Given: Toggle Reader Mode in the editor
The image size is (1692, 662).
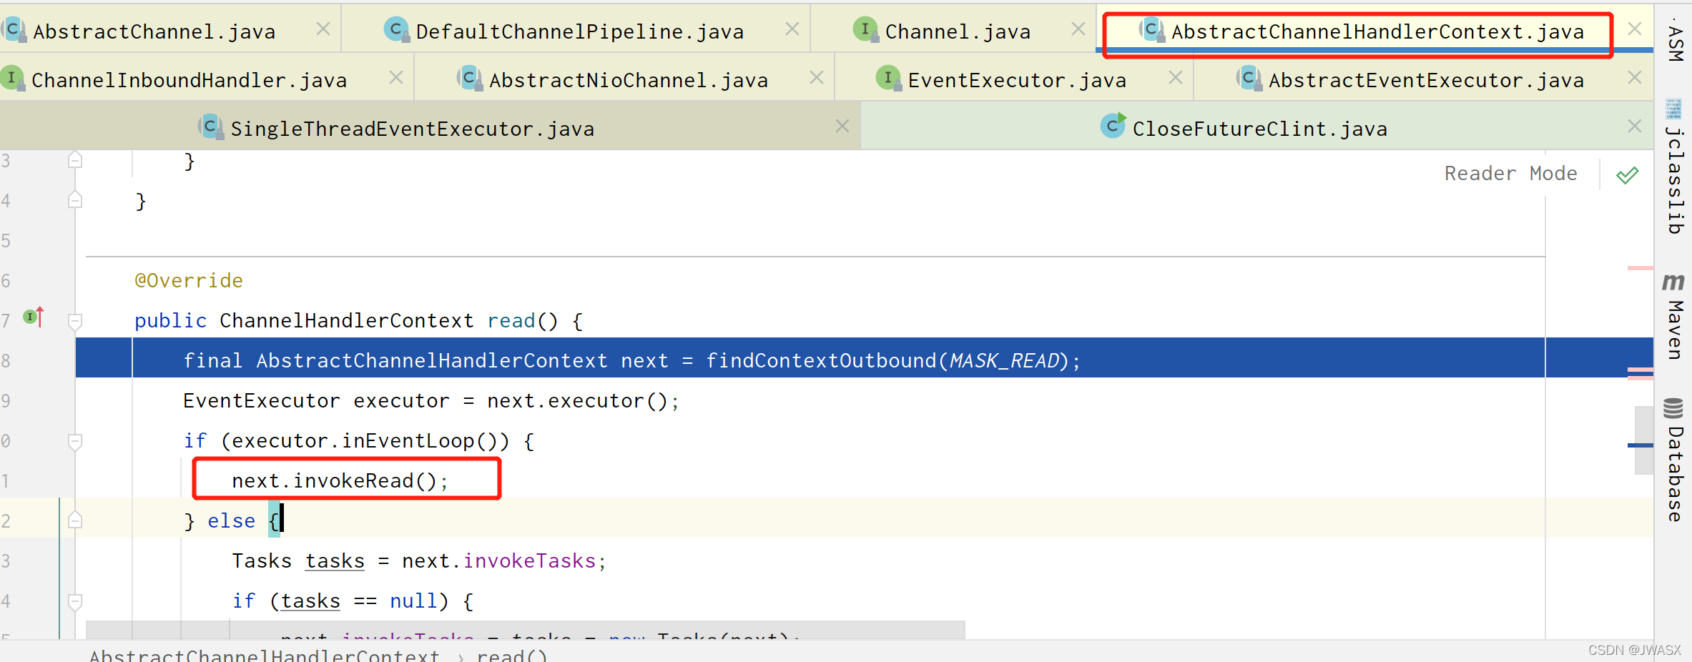Looking at the screenshot, I should point(1510,174).
